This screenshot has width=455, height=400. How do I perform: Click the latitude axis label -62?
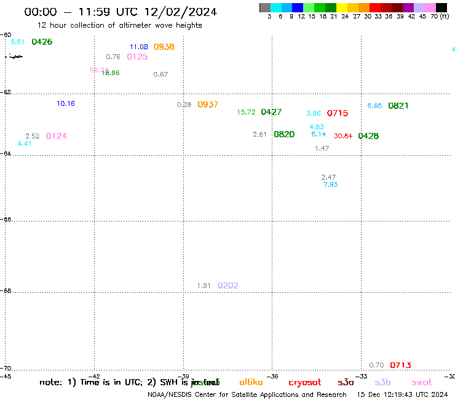(x=6, y=92)
